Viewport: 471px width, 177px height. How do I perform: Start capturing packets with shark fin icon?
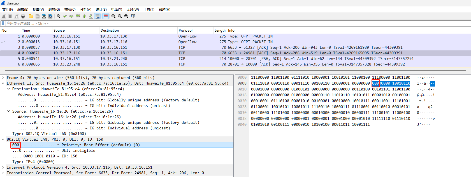click(x=4, y=16)
